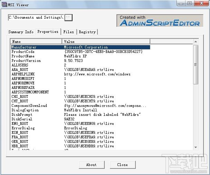210x175 pixels.
Task: Click the Close button
Action: point(123,165)
